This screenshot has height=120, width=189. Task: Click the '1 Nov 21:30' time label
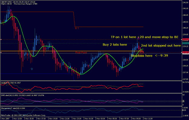[65, 119]
